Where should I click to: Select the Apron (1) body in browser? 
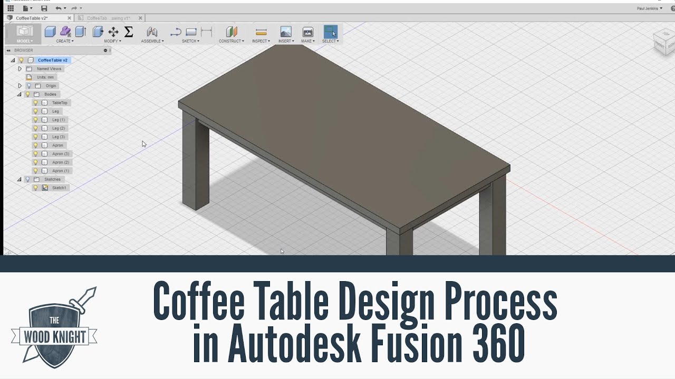click(x=61, y=171)
